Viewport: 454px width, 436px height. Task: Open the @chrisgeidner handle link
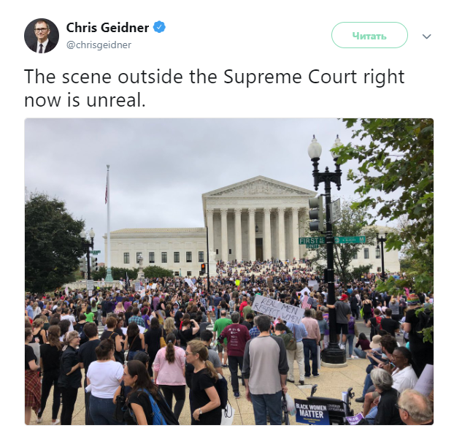(99, 45)
